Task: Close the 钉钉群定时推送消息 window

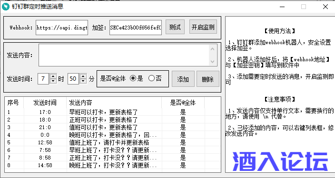Action: point(325,7)
